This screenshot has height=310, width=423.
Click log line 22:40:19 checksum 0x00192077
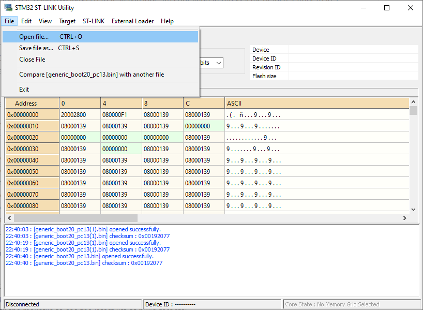[x=88, y=249]
